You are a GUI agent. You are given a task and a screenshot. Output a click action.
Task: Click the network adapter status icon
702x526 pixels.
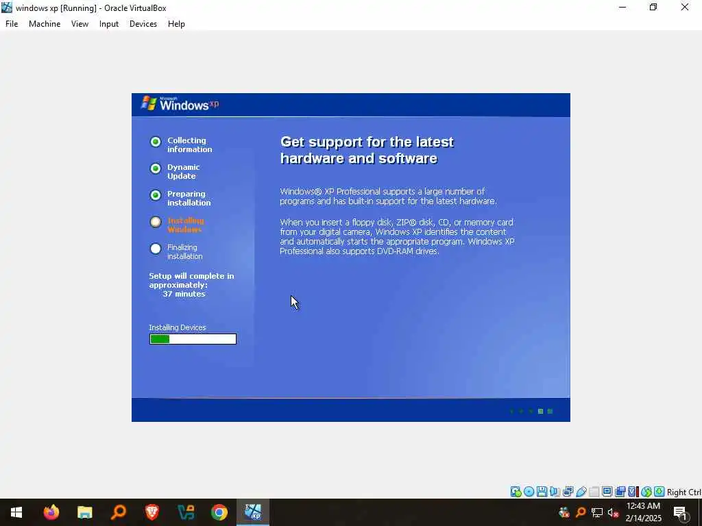(x=568, y=492)
